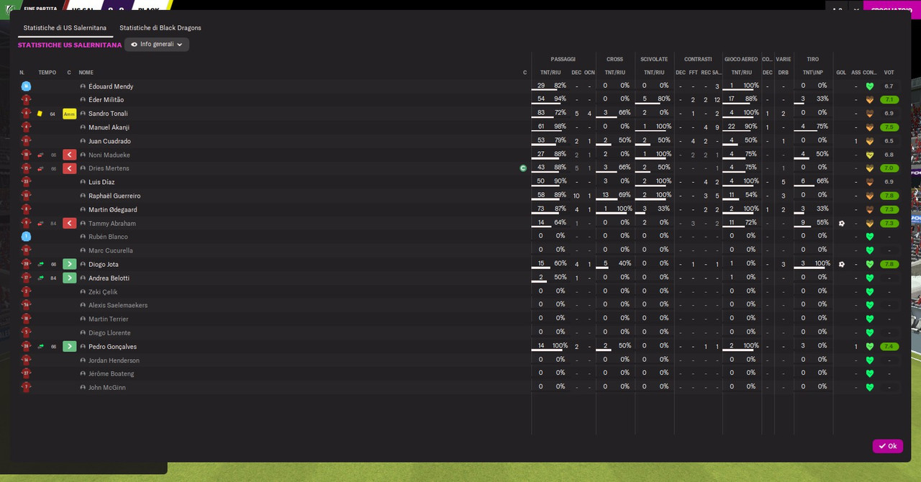Click the info icon beside Martin Ødegaard
The image size is (921, 482).
(83, 209)
